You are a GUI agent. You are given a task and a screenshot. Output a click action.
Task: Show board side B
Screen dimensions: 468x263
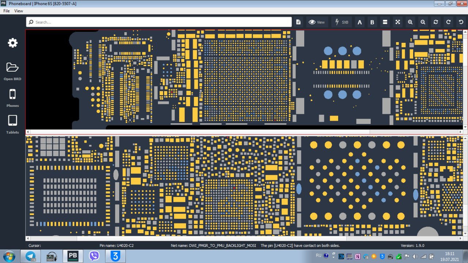[x=372, y=22]
